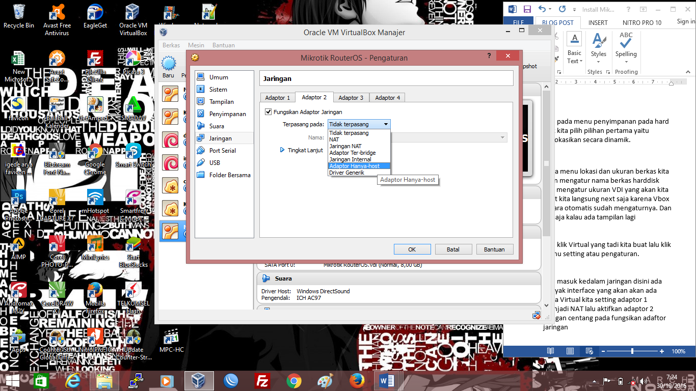Open FileZilla from the taskbar

tap(262, 381)
